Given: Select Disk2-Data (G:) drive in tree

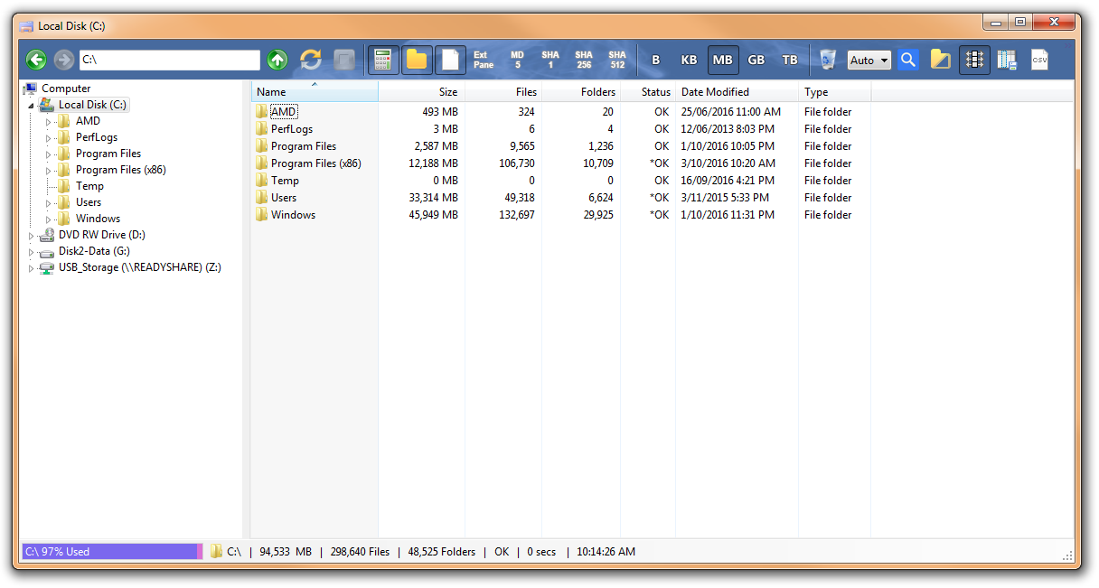Looking at the screenshot, I should [94, 251].
